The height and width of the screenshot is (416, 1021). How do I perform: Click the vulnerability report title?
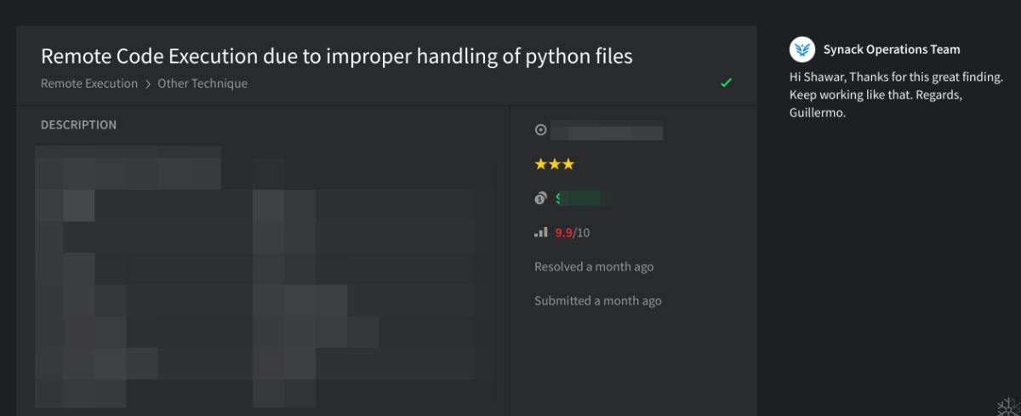tap(336, 56)
